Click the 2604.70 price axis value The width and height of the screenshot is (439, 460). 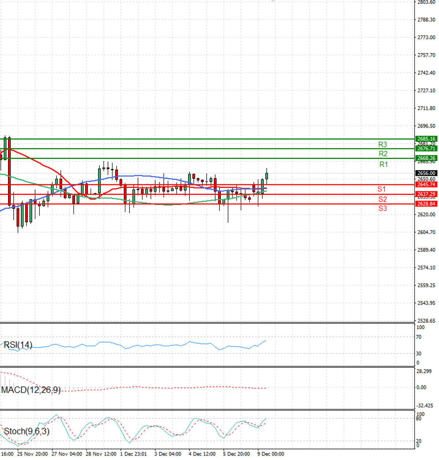(426, 232)
